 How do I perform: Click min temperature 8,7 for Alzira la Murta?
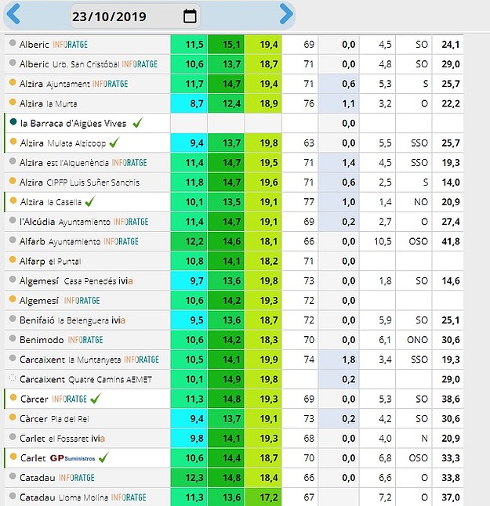(189, 103)
